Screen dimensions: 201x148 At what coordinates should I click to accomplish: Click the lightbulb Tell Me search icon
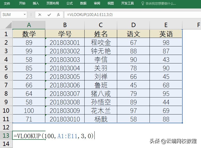143,3
